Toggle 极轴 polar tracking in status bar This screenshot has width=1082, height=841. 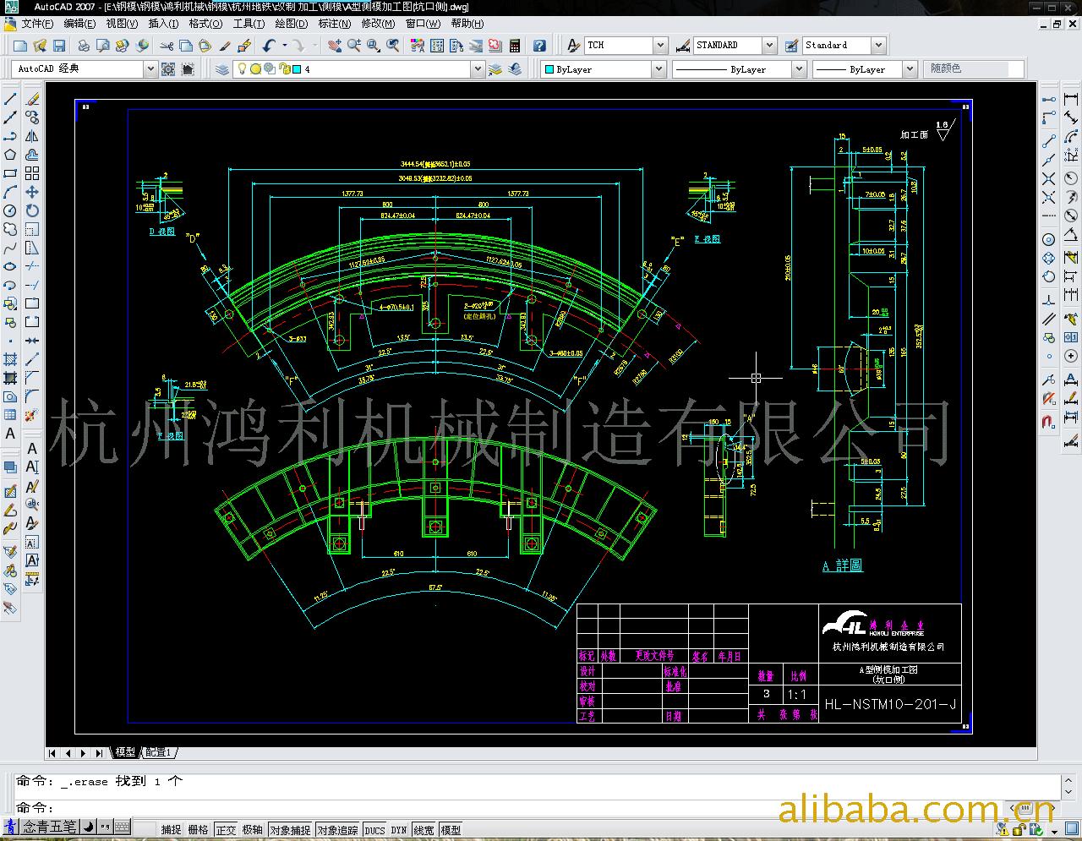252,830
